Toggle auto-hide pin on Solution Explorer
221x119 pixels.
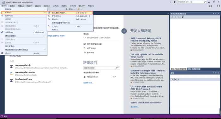tap(216, 14)
